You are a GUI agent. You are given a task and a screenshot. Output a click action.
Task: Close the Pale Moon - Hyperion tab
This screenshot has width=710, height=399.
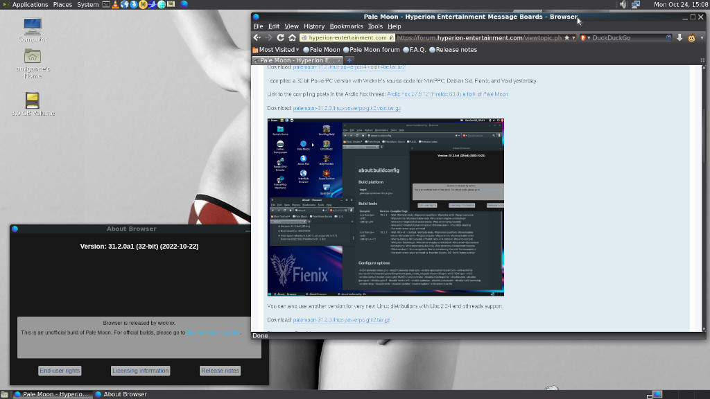(x=338, y=61)
